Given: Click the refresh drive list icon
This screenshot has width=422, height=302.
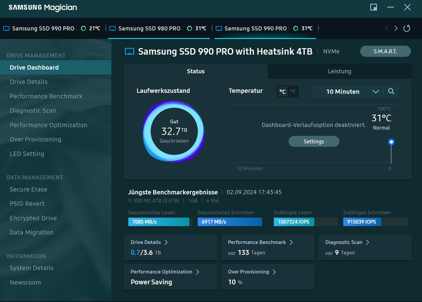Looking at the screenshot, I should [x=407, y=28].
